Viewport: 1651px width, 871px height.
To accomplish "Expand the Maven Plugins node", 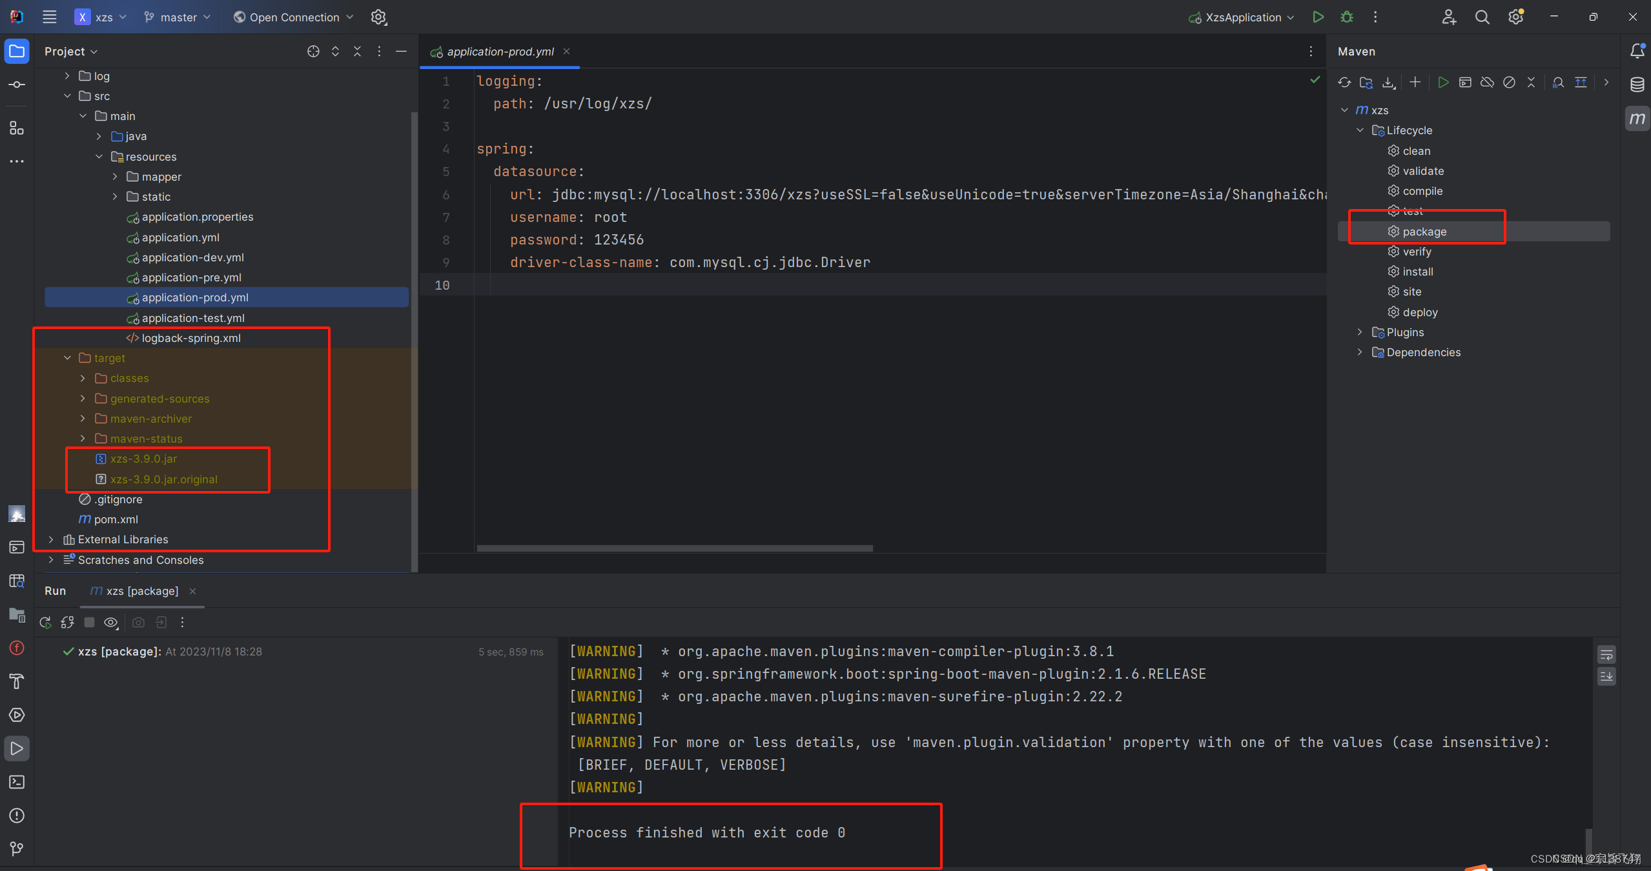I will (1360, 332).
